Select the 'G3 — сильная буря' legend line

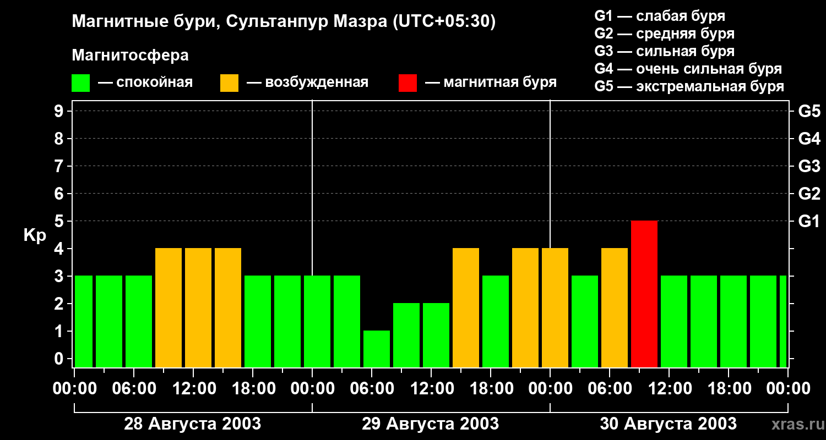pyautogui.click(x=664, y=51)
